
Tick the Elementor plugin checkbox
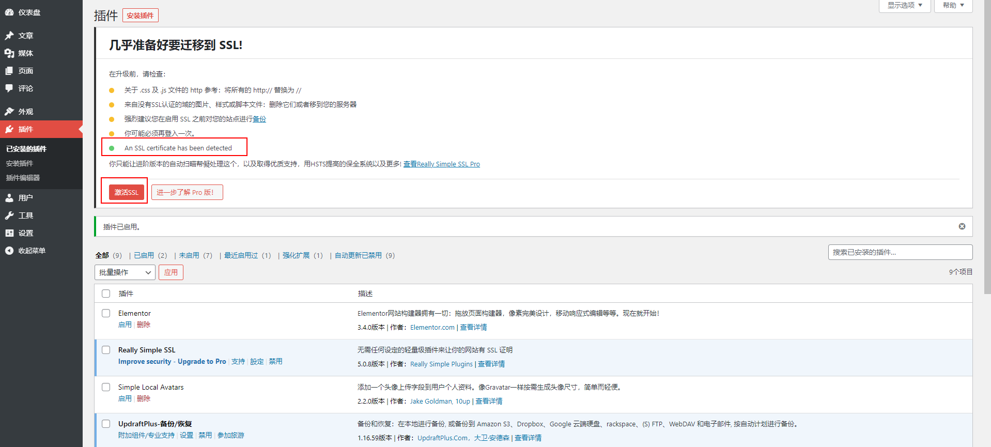pos(106,313)
